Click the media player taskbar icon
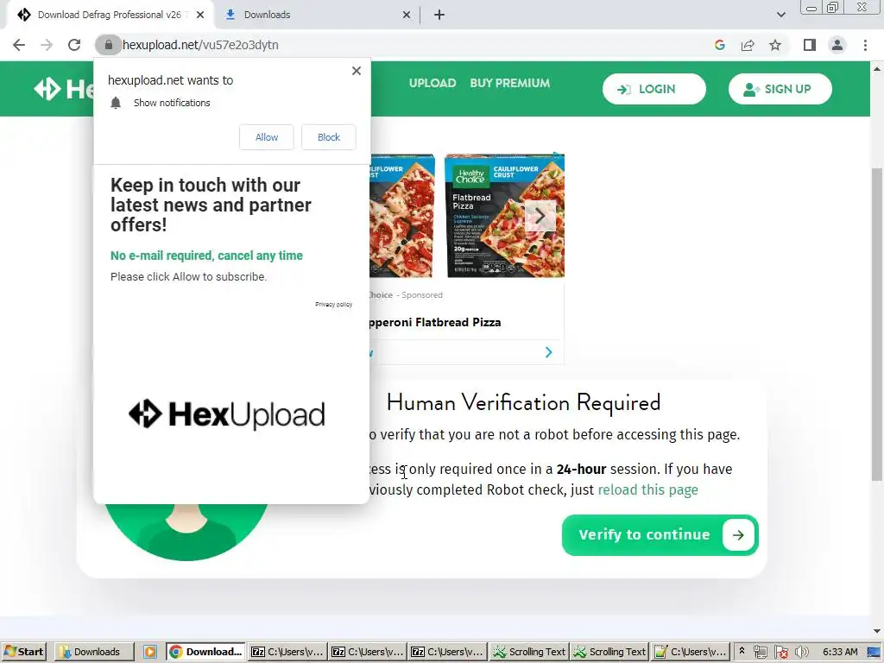 pos(150,652)
